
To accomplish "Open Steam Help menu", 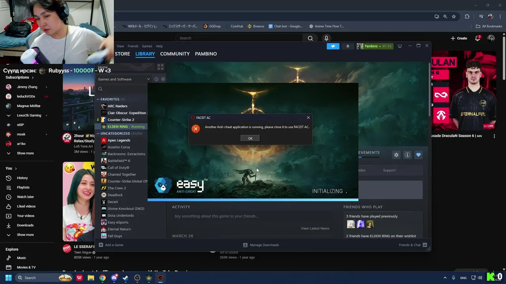I will [159, 46].
